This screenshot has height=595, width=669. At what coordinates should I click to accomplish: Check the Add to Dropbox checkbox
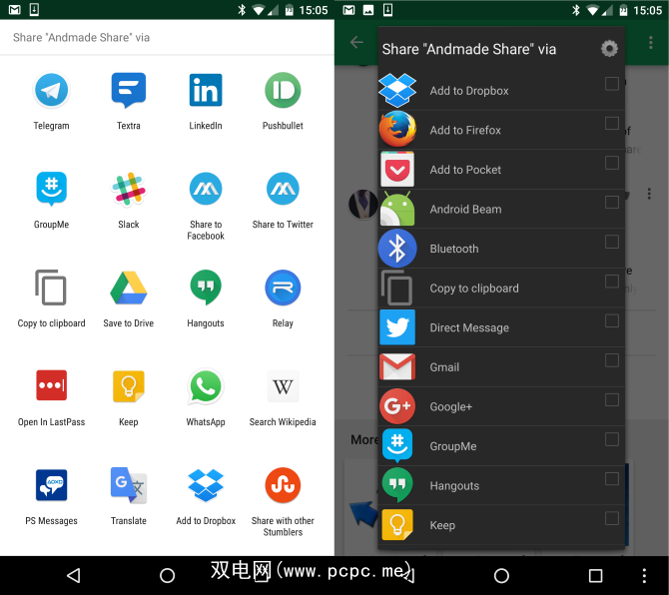click(612, 84)
